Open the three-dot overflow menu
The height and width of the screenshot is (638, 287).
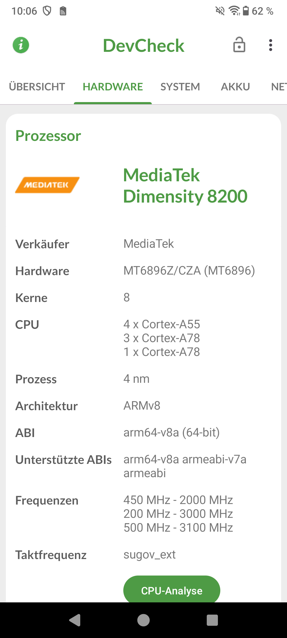click(271, 45)
